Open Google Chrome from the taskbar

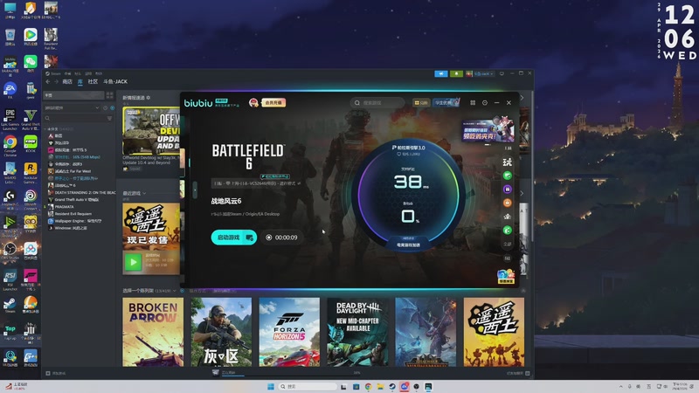(368, 386)
